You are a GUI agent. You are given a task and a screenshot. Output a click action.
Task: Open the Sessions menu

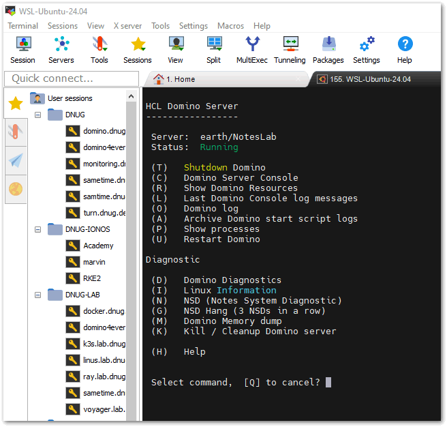pos(63,26)
